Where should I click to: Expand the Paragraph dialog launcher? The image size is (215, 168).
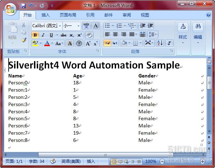click(x=171, y=51)
